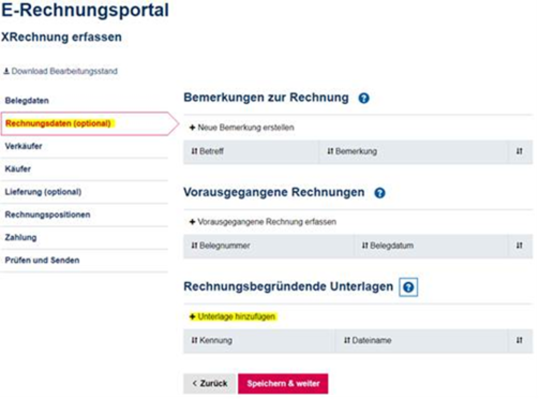Viewport: 539px width, 399px height.
Task: Sort table by Kennung column
Action: coord(211,341)
